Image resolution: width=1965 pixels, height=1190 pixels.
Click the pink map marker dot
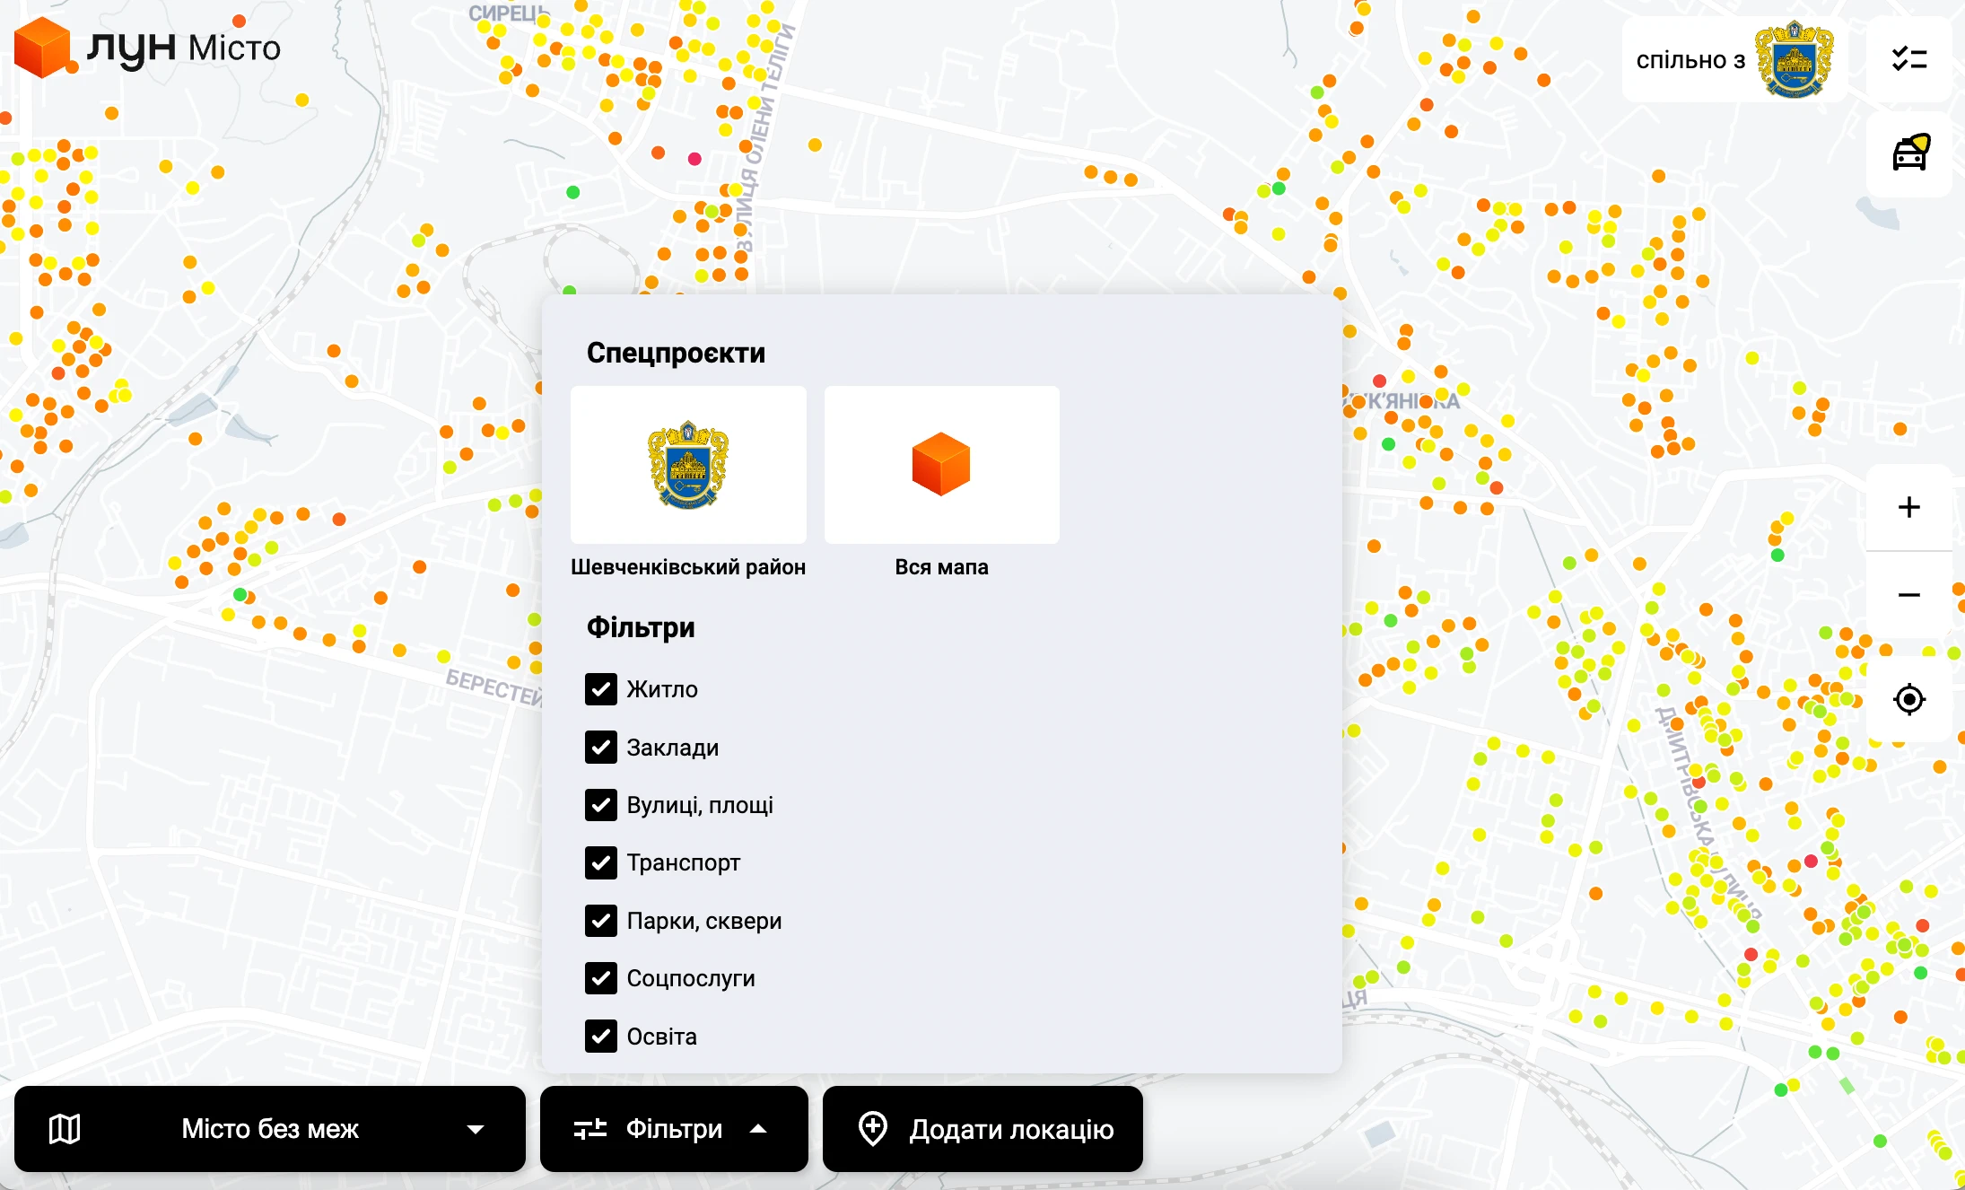click(694, 159)
